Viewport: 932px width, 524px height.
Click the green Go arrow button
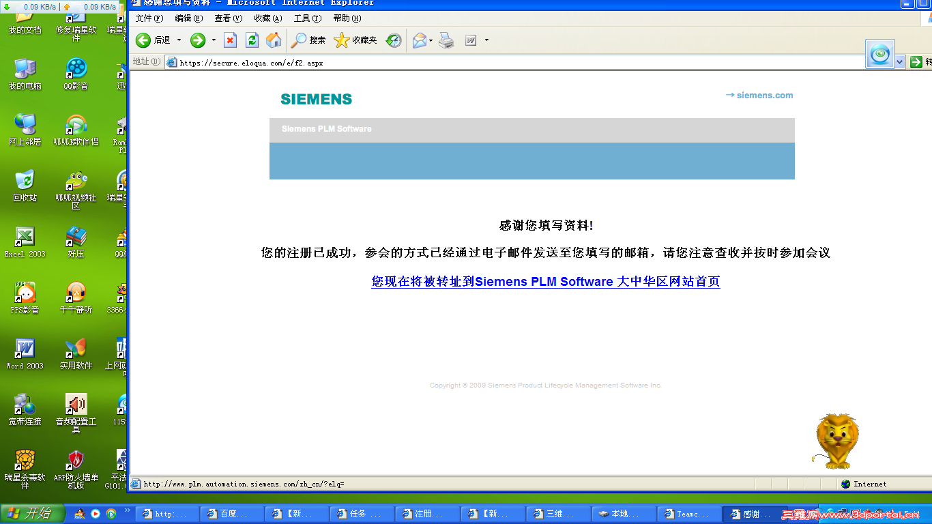click(916, 62)
